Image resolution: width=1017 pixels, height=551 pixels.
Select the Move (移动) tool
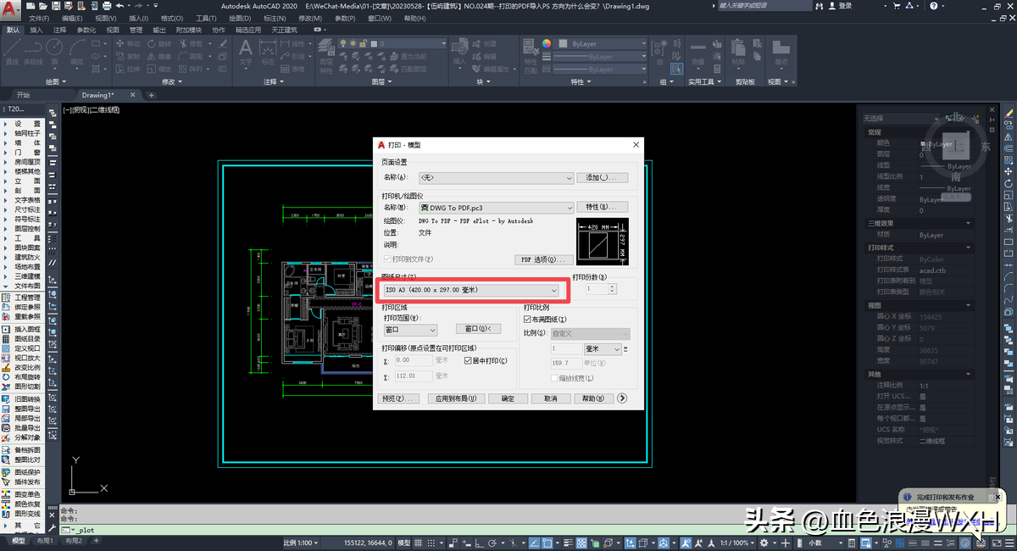pos(126,43)
